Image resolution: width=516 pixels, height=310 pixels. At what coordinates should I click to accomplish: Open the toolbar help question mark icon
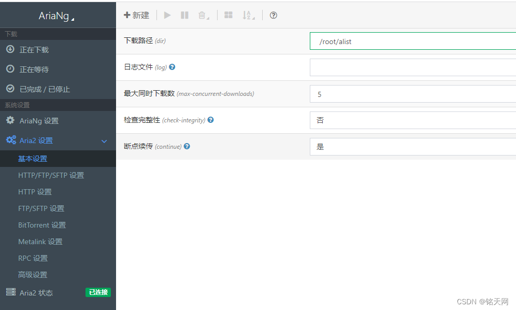tap(273, 15)
